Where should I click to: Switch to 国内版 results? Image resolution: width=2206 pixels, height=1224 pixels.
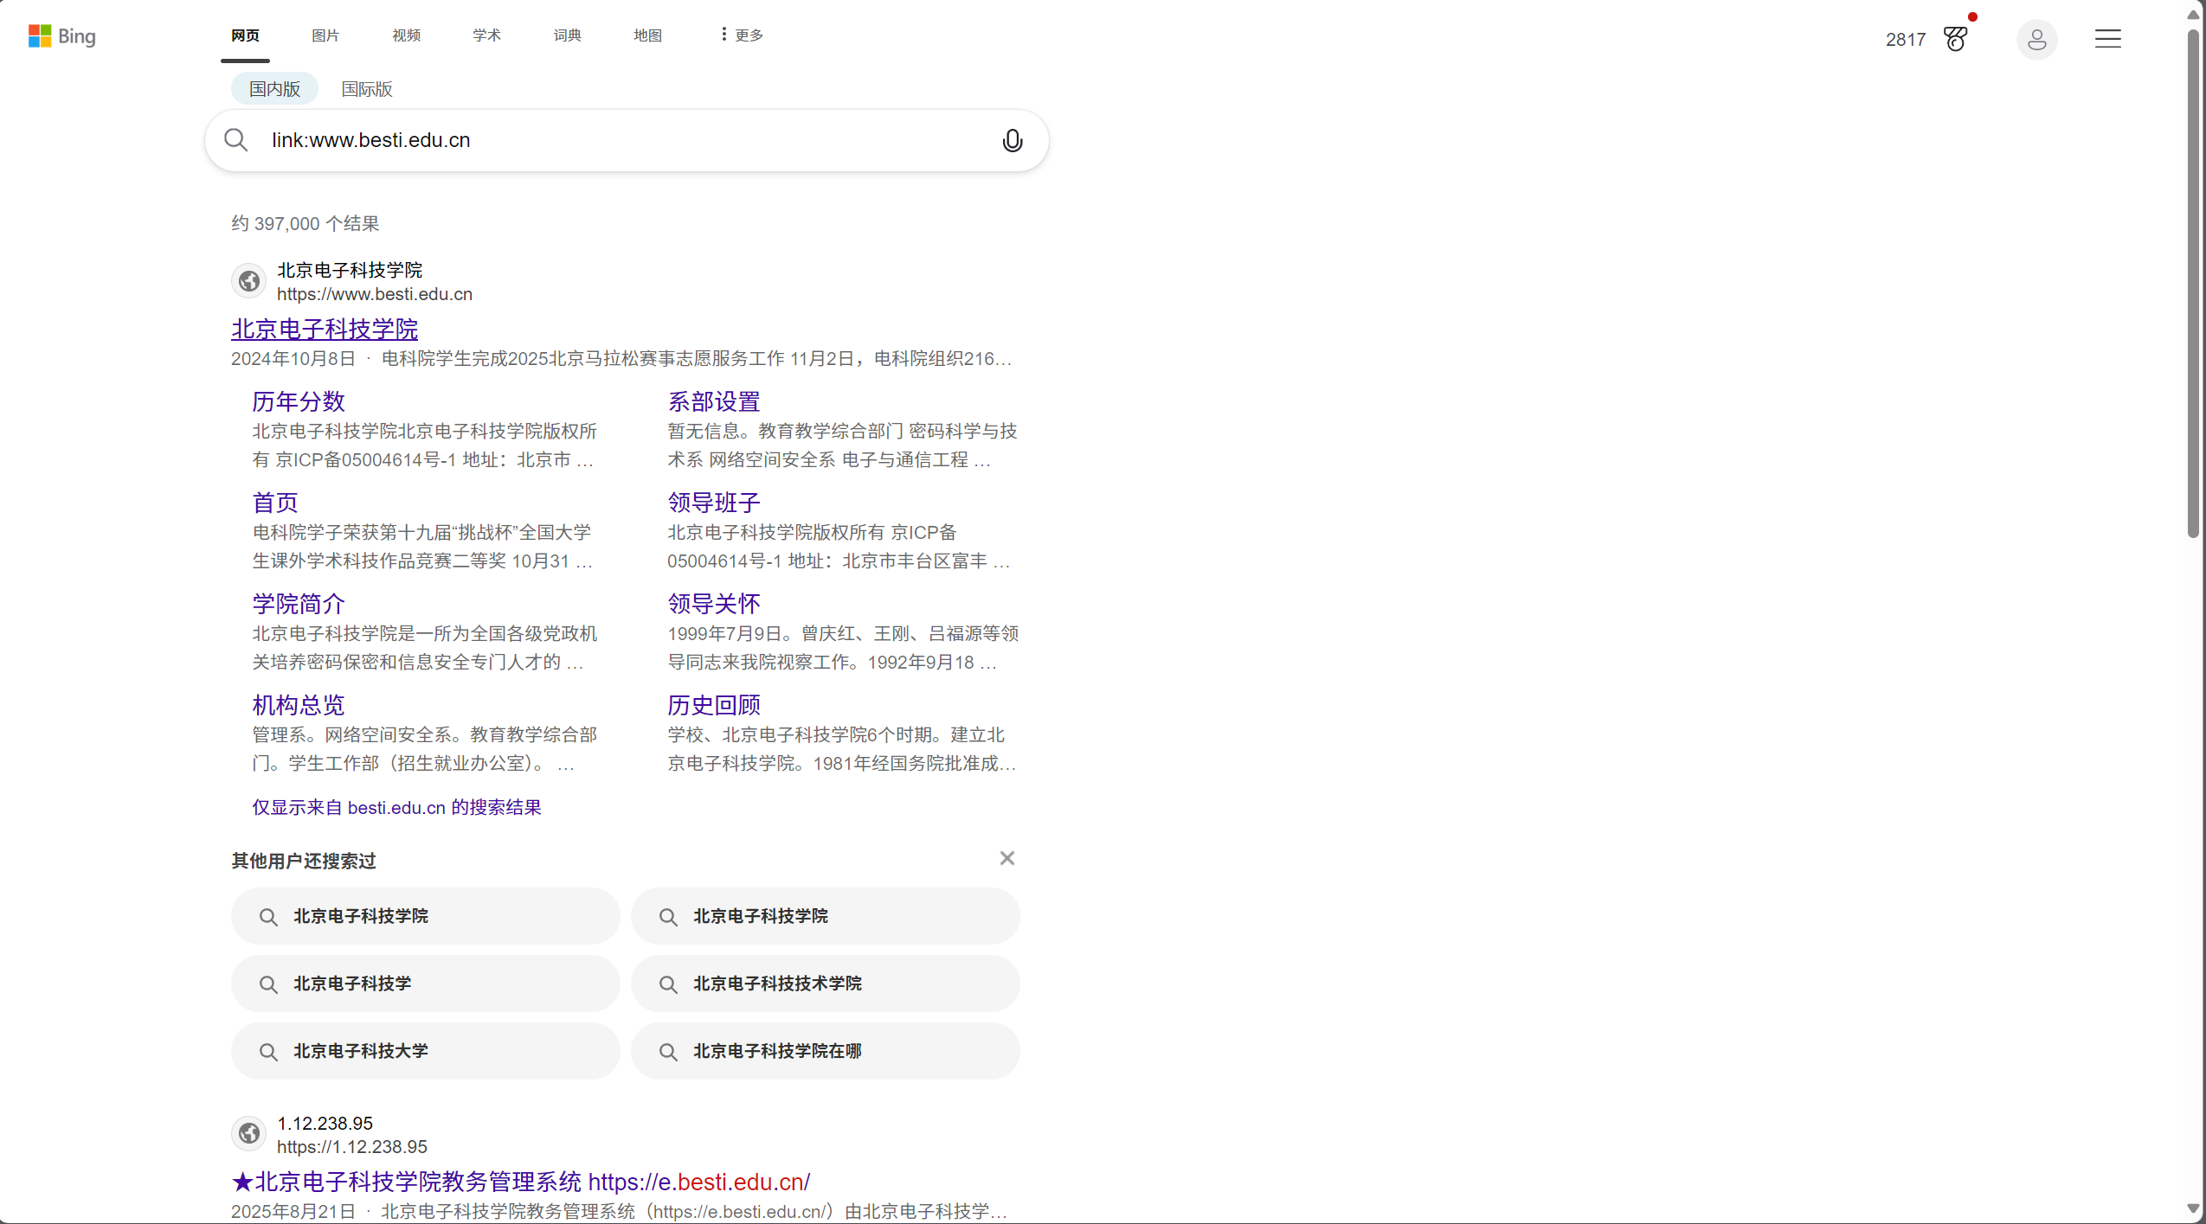tap(273, 88)
